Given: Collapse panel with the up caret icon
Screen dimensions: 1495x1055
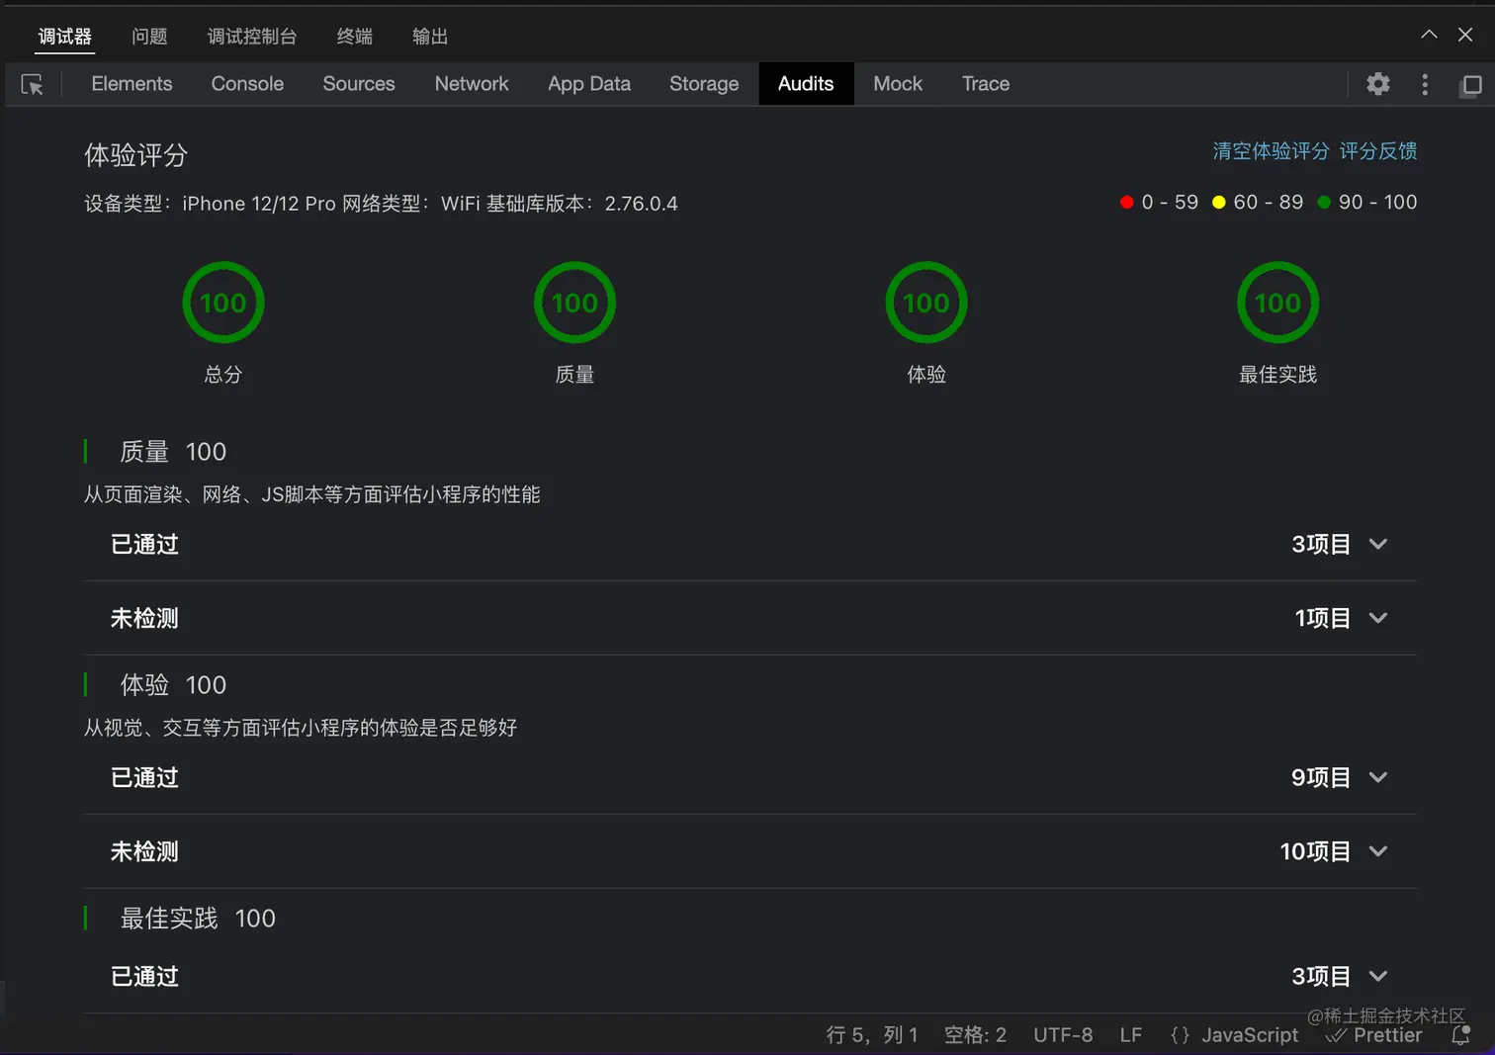Looking at the screenshot, I should [1429, 35].
